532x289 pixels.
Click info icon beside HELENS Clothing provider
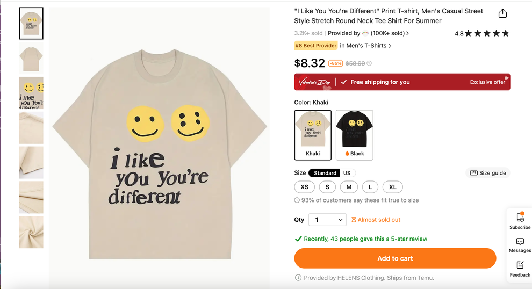point(298,278)
